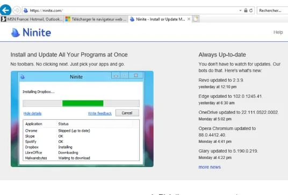Viewport: 288px width, 195px height.
Task: Select the Chrome row in app list
Action: pos(81,131)
